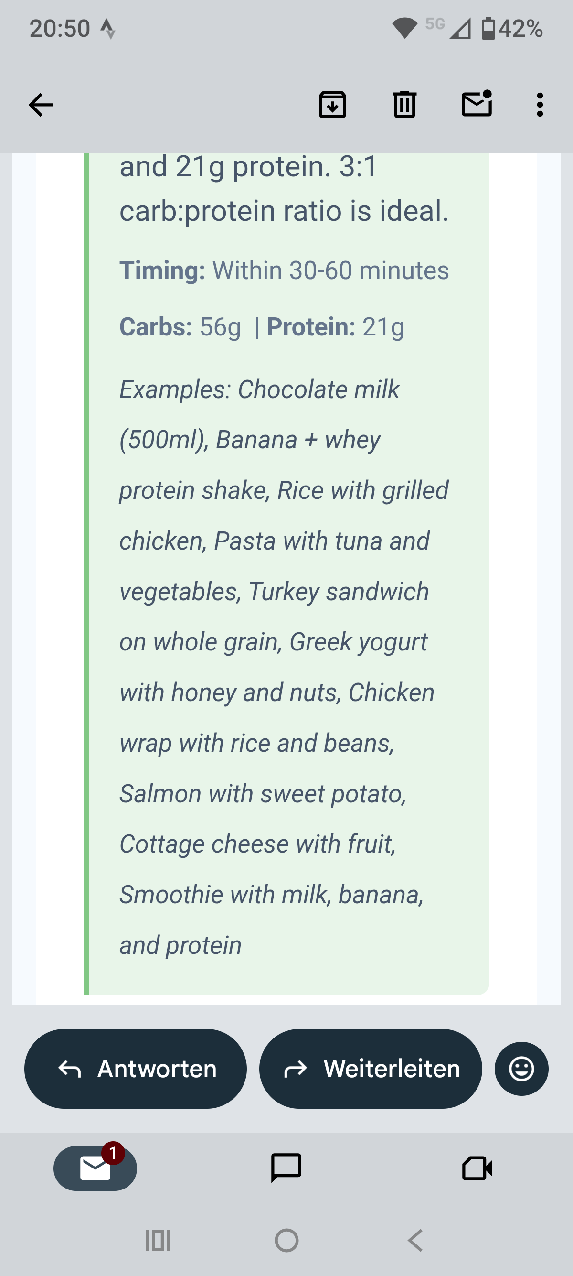
Task: Tap the Weiterleiten forward button
Action: 370,1069
